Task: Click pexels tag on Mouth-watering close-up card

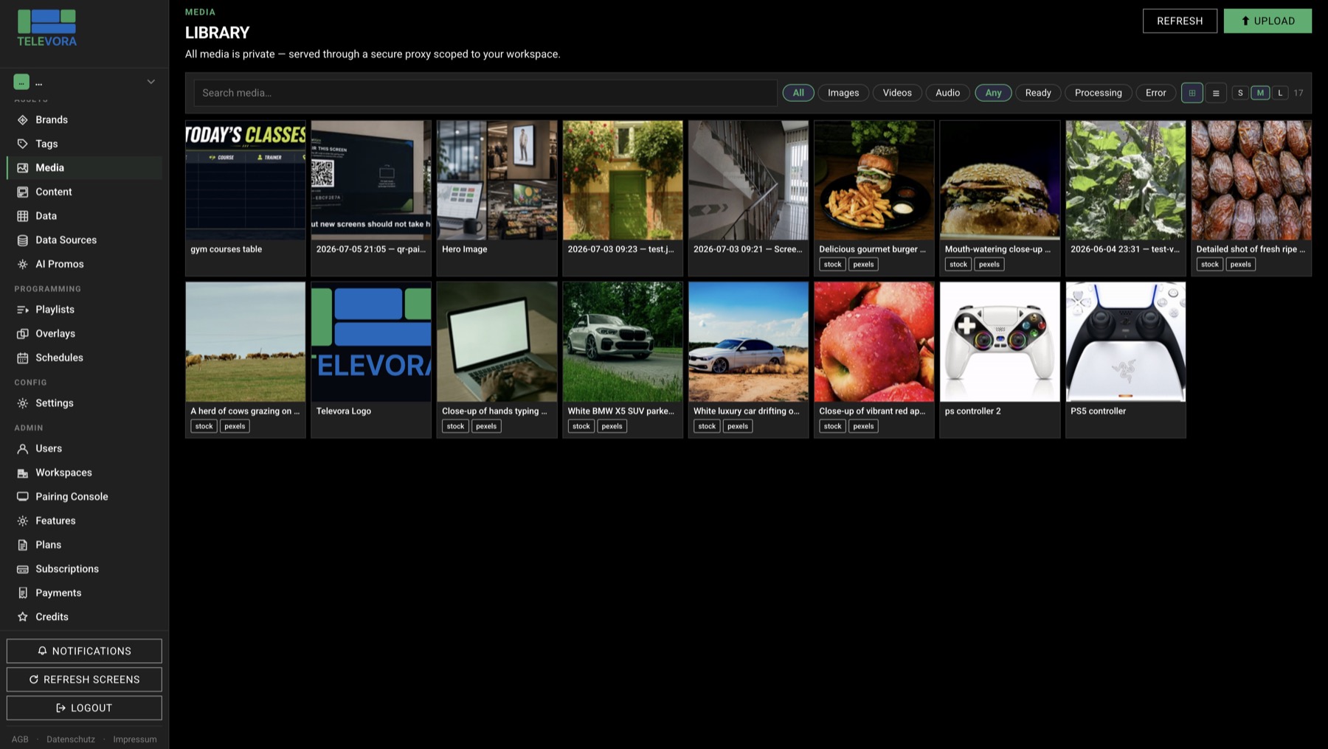Action: coord(989,265)
